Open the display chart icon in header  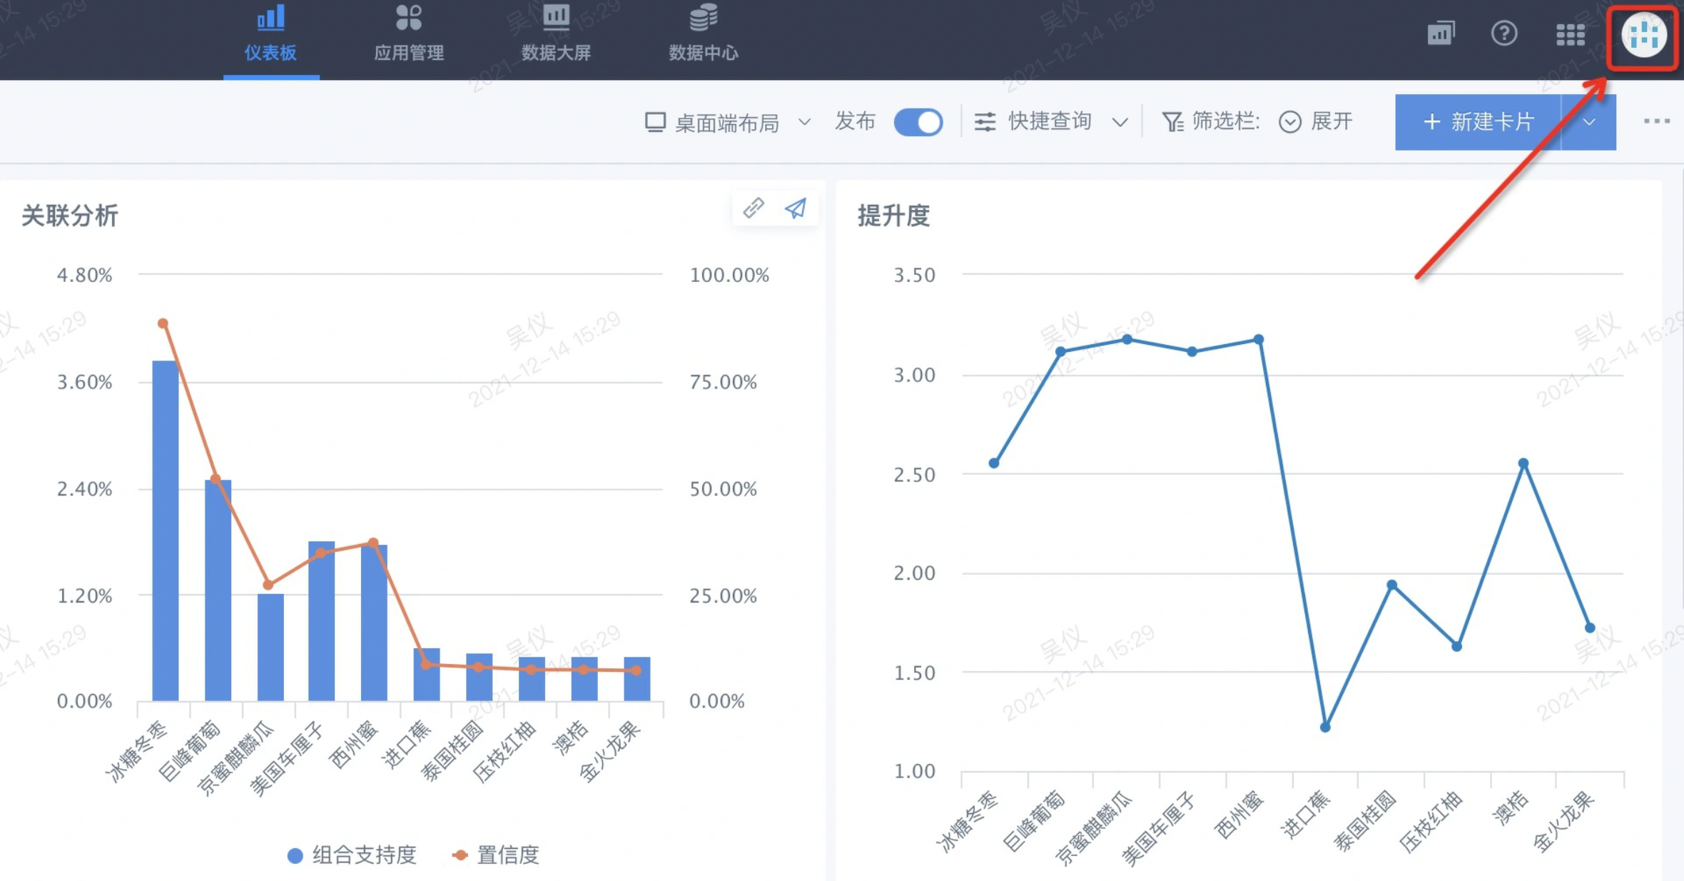(1441, 34)
